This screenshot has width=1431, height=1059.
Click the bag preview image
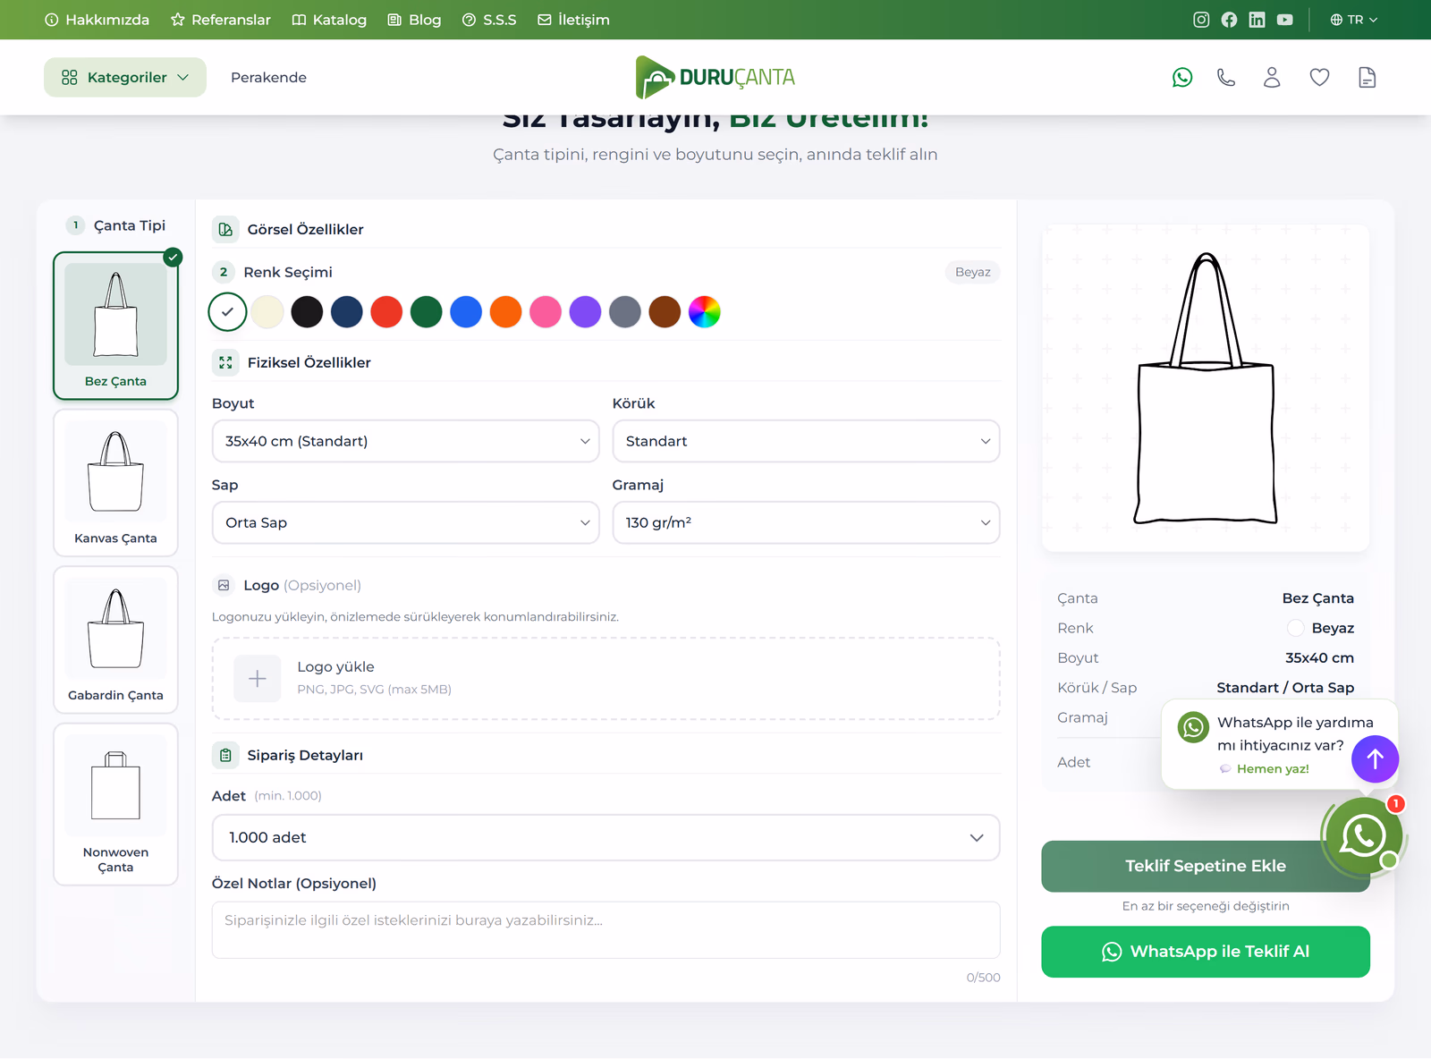[x=1206, y=388]
